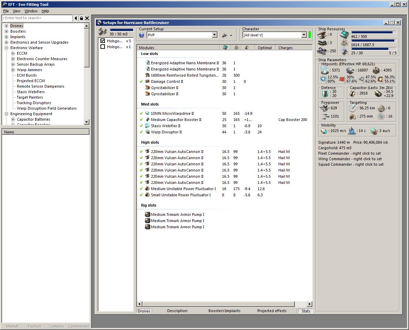409x330 pixels.
Task: Click the Stasis Webifier II module icon
Action: 148,125
